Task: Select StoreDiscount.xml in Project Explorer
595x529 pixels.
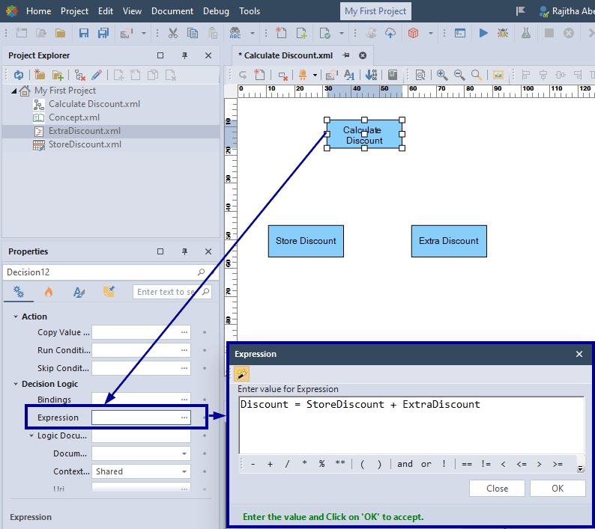Action: coord(85,144)
